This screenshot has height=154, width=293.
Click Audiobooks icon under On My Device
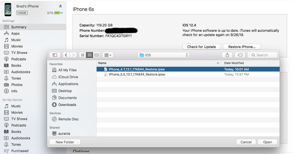pyautogui.click(x=6, y=138)
